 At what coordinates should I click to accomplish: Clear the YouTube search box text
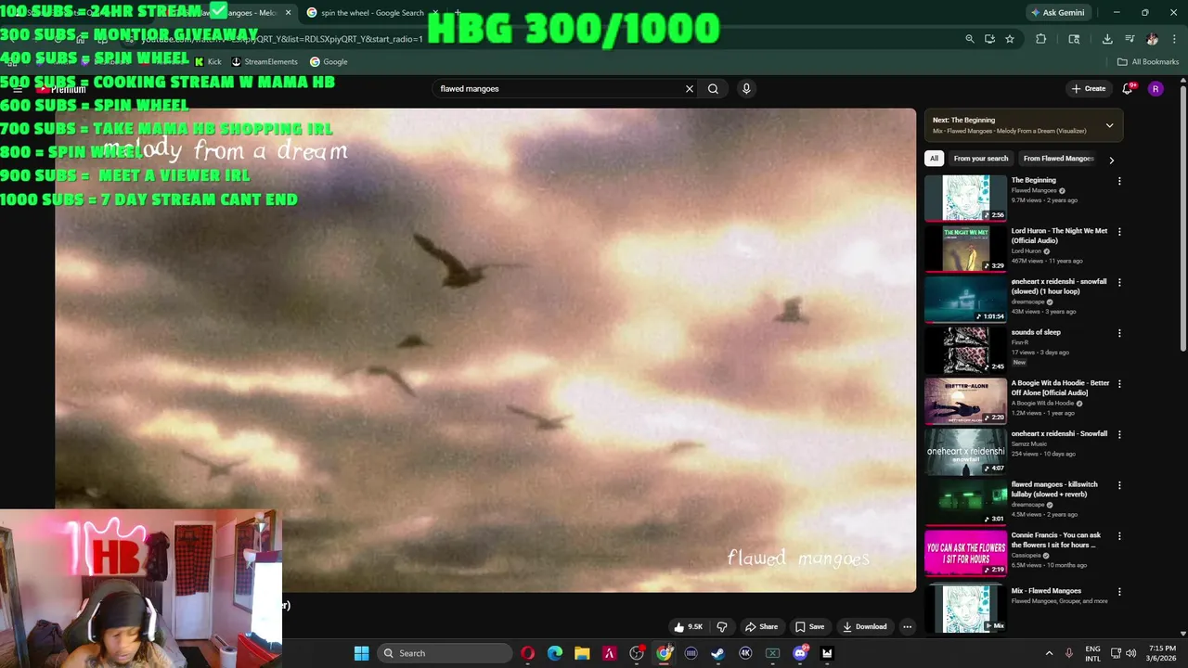(690, 89)
